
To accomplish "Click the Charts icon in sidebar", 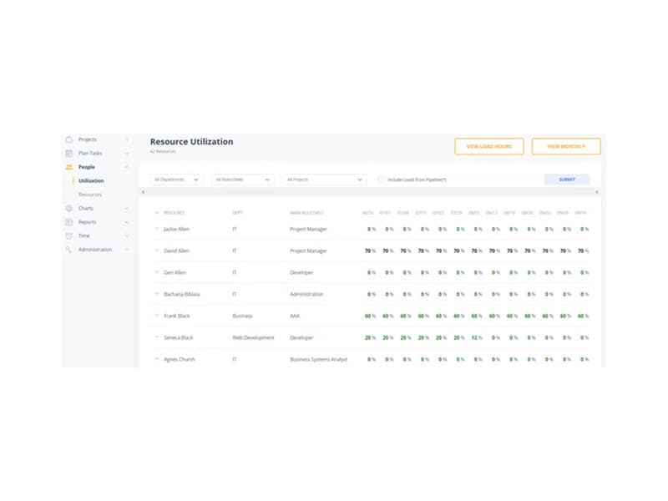I will pos(69,208).
